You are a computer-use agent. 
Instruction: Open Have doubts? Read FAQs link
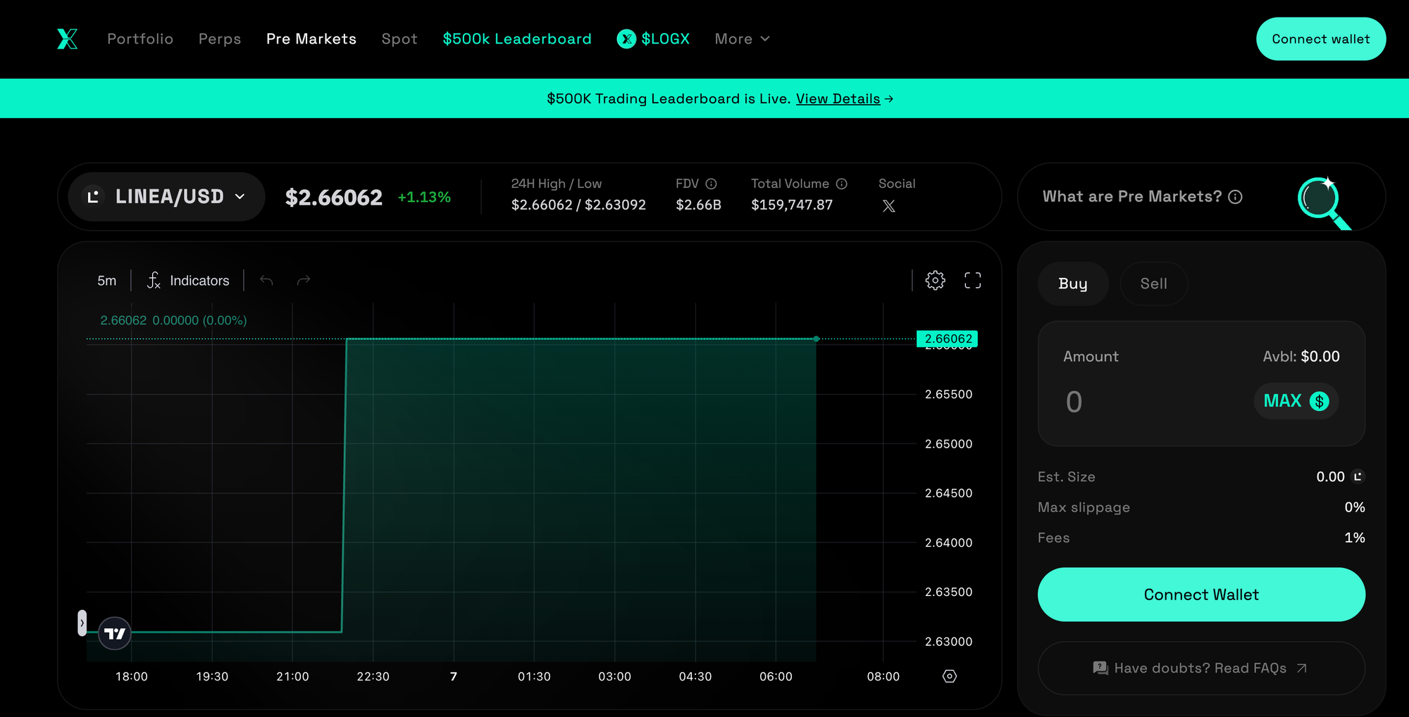1201,668
